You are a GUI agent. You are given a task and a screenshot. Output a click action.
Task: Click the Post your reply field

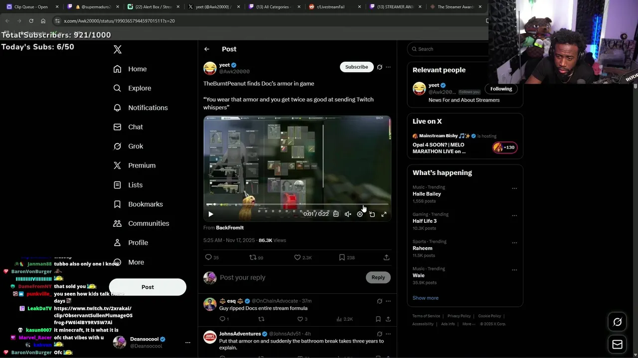(291, 277)
